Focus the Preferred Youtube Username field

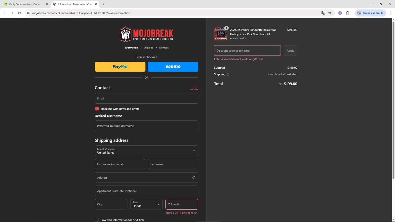[x=146, y=126]
